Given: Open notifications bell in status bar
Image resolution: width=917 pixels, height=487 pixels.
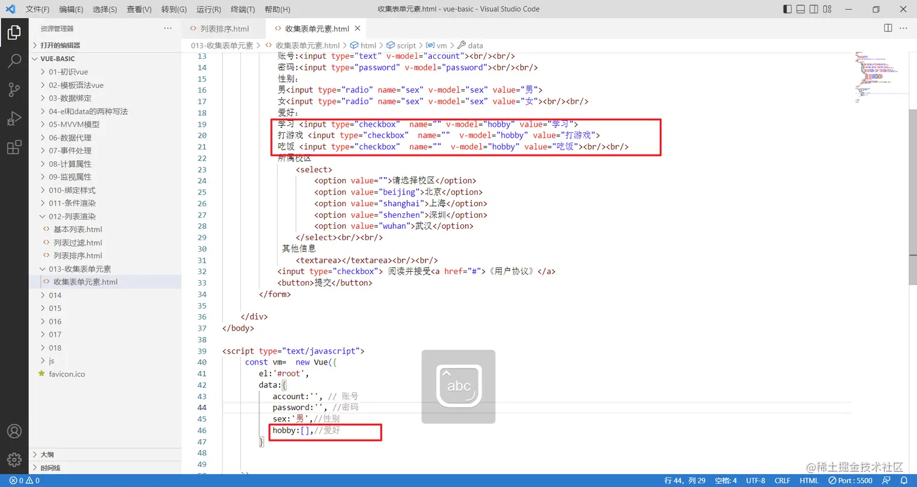Looking at the screenshot, I should 903,480.
